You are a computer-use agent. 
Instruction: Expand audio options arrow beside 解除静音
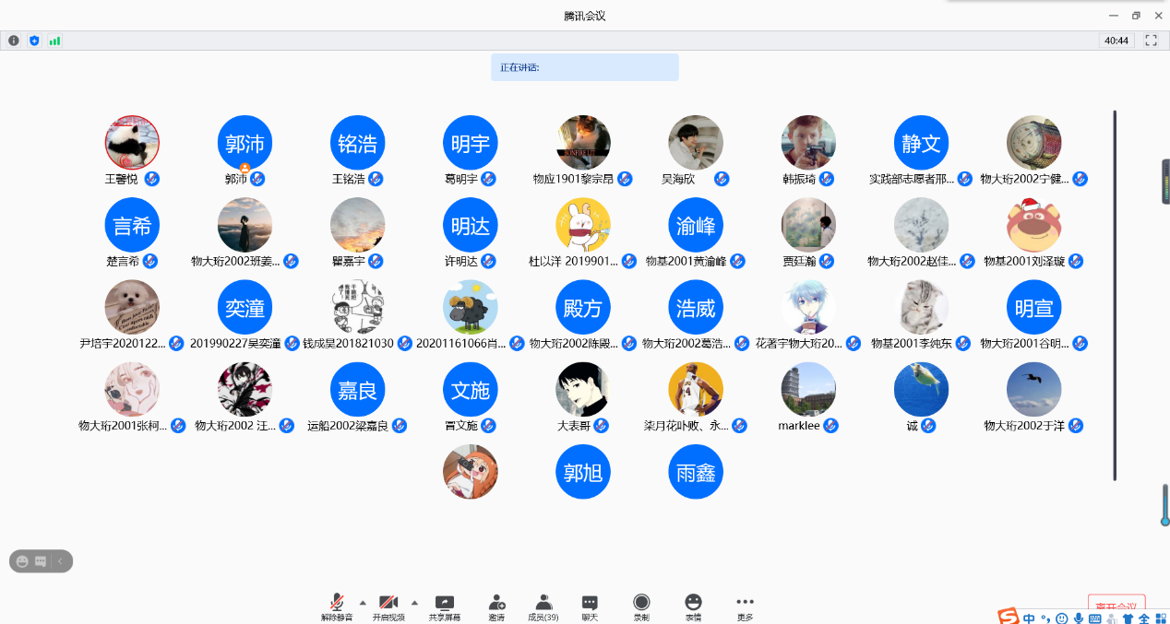363,602
